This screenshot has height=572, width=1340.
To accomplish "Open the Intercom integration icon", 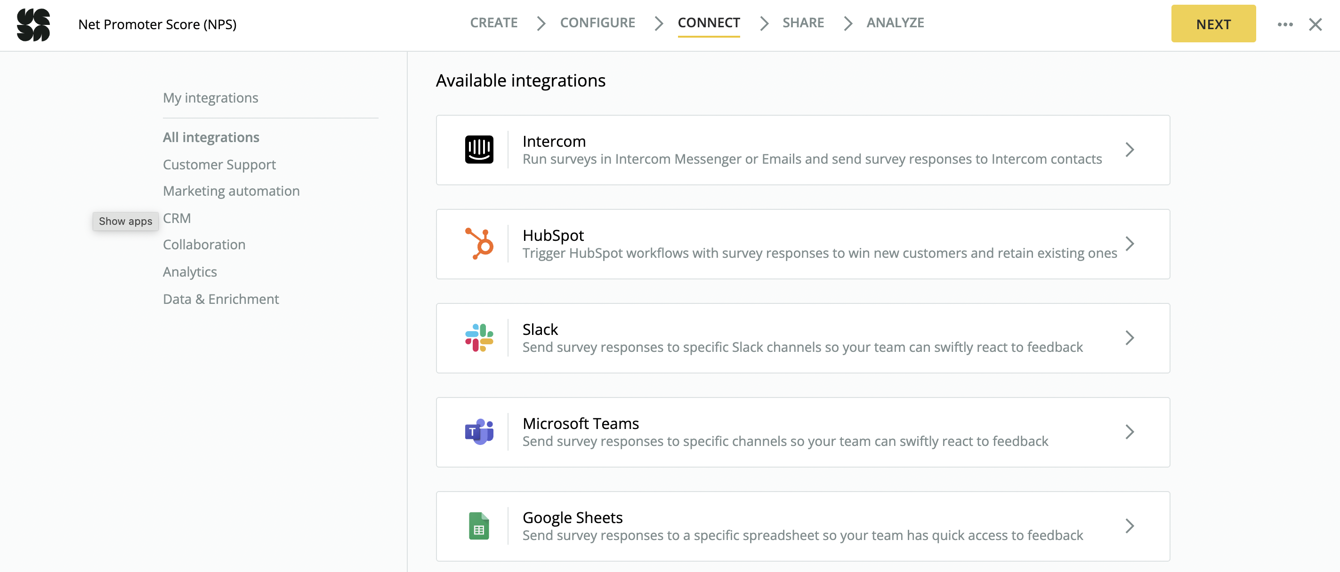I will click(478, 150).
